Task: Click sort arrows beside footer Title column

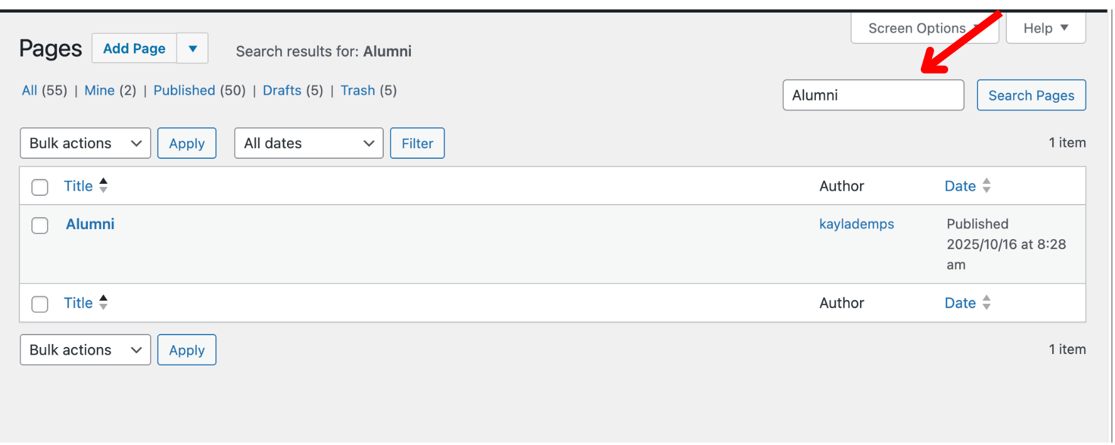Action: [x=104, y=303]
